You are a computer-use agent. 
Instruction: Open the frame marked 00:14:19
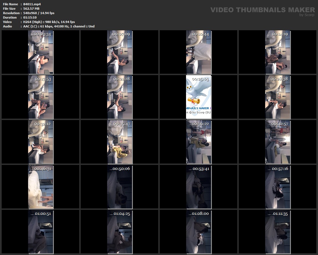pos(278,52)
